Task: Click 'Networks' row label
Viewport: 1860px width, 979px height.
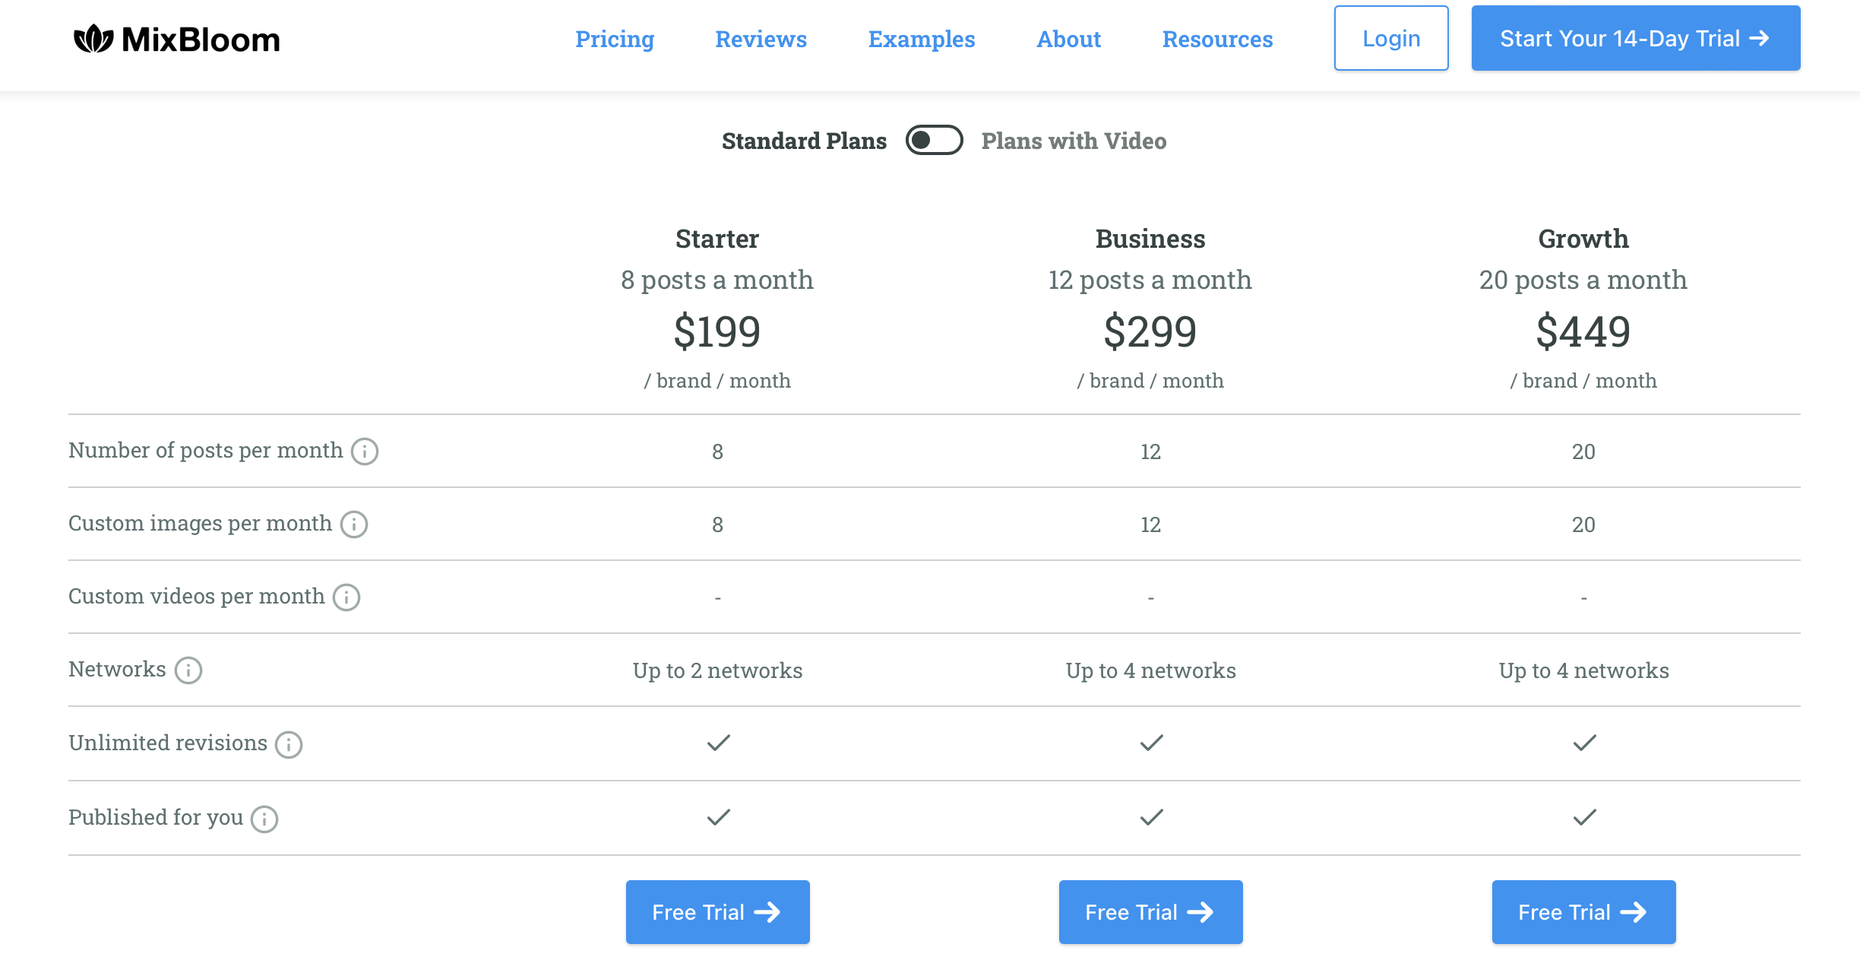Action: [x=117, y=669]
